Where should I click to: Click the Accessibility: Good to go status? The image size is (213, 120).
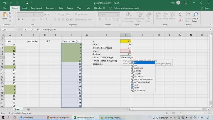click(20, 113)
